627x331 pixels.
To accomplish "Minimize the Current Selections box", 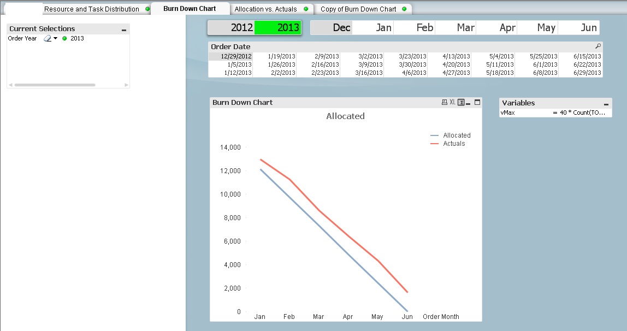I will (x=124, y=29).
